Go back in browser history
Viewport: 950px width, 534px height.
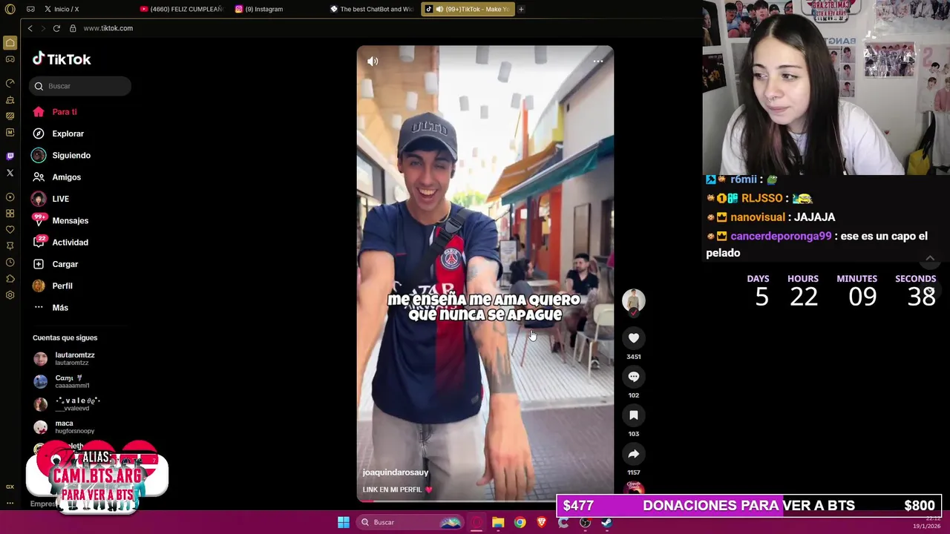(30, 28)
